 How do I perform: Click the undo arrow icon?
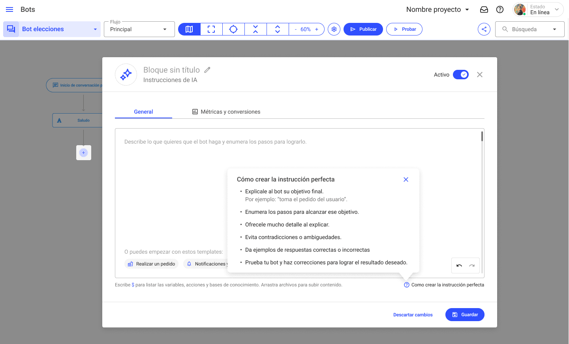coord(459,265)
